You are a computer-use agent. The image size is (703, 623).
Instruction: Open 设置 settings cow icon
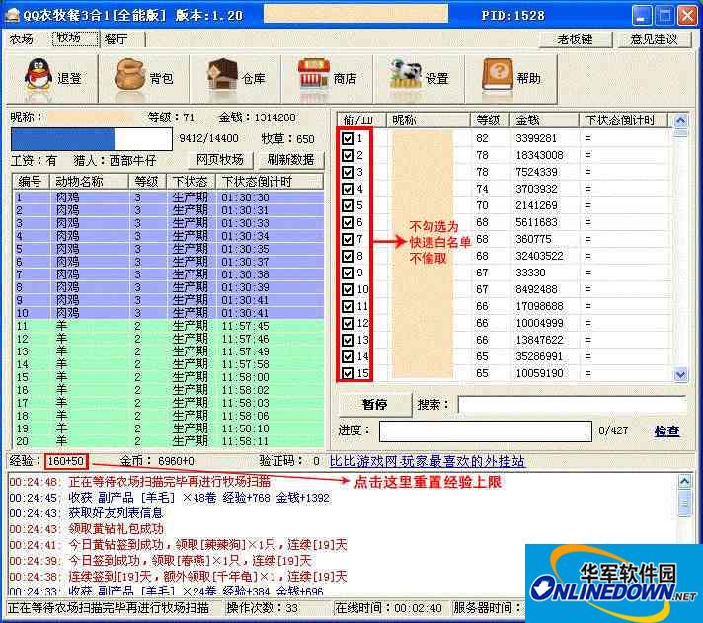click(x=405, y=75)
